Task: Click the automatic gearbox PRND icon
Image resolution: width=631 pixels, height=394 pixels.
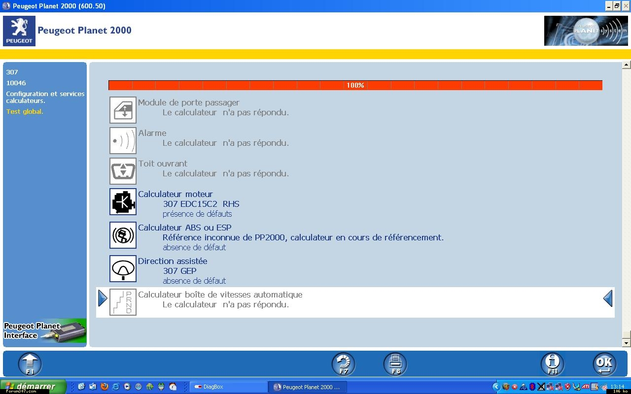Action: [123, 302]
